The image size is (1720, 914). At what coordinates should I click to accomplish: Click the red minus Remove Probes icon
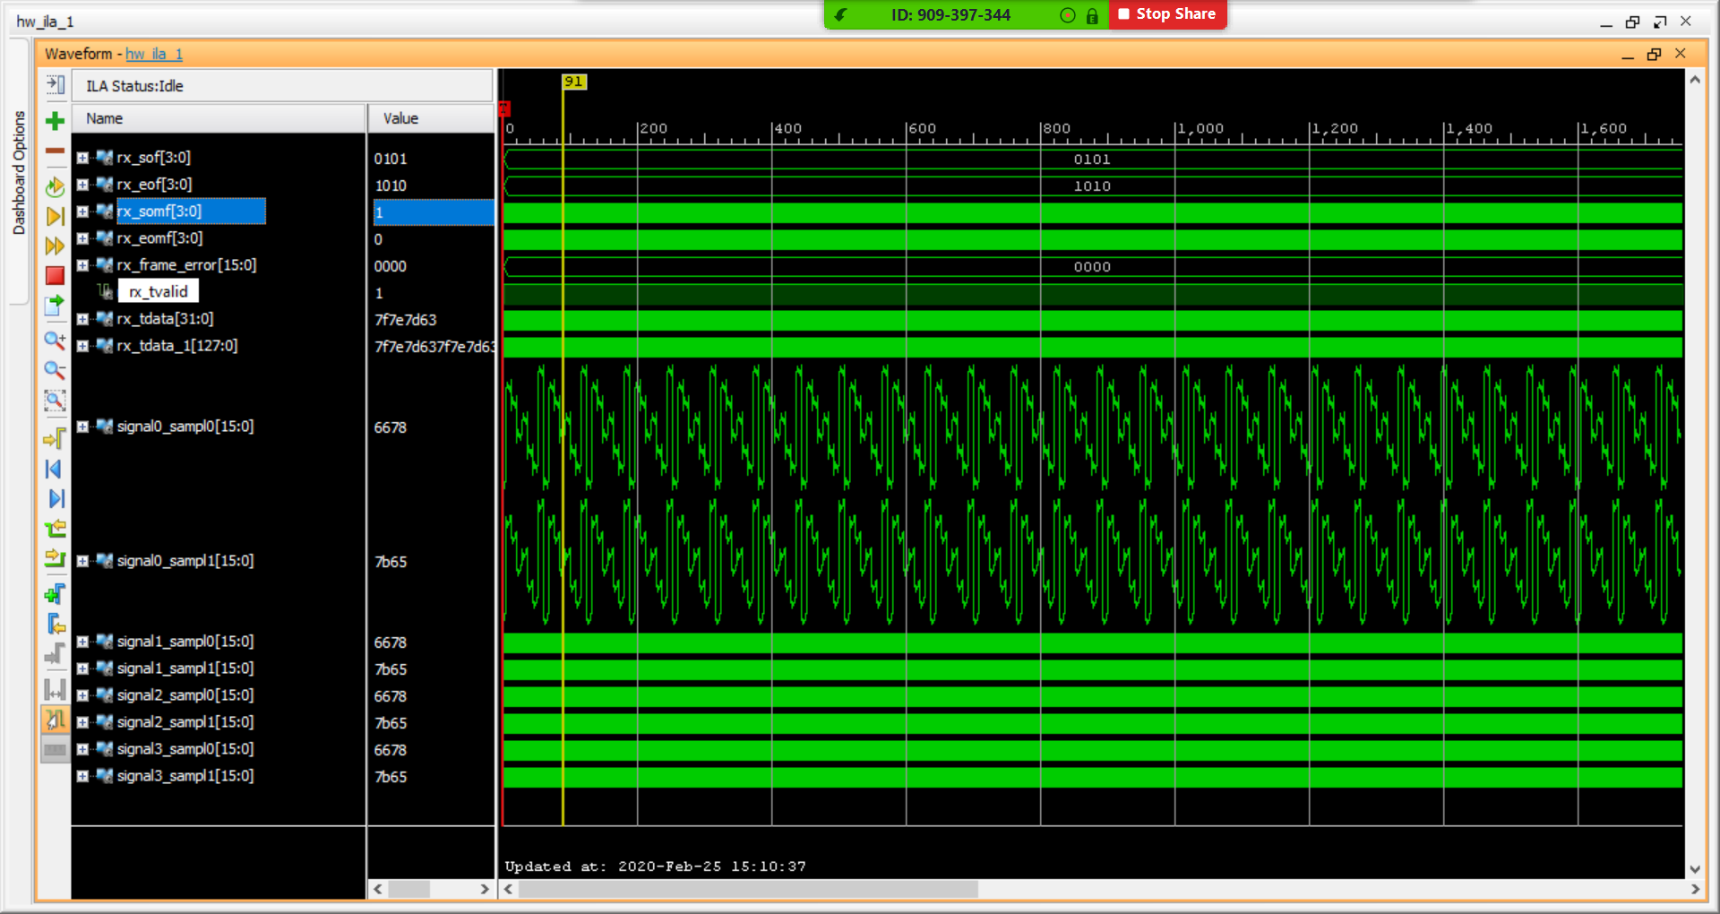(55, 151)
